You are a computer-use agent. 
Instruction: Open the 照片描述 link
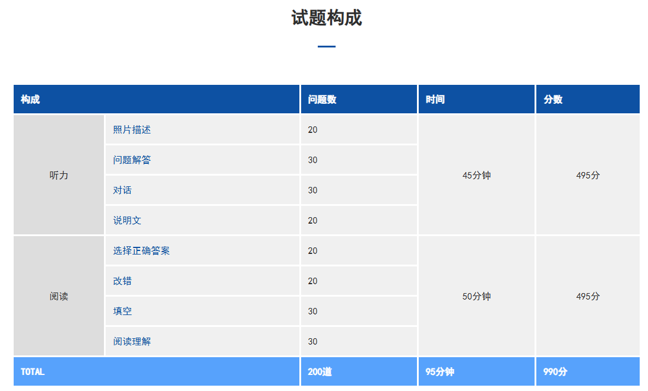127,129
